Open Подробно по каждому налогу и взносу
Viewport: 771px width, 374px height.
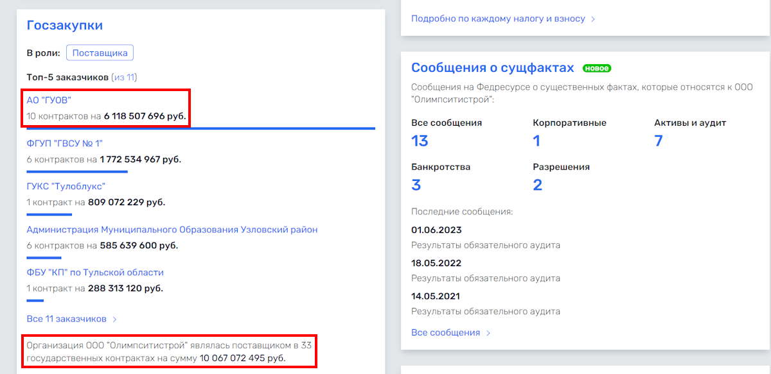point(498,19)
